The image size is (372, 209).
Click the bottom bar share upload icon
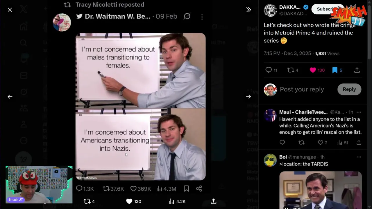[x=214, y=201]
